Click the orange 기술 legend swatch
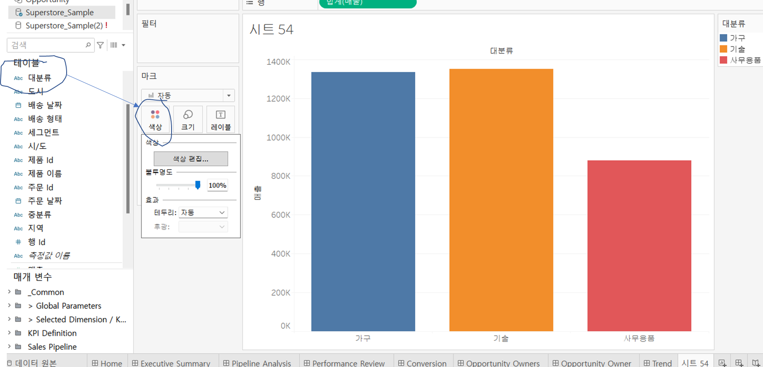 [723, 49]
